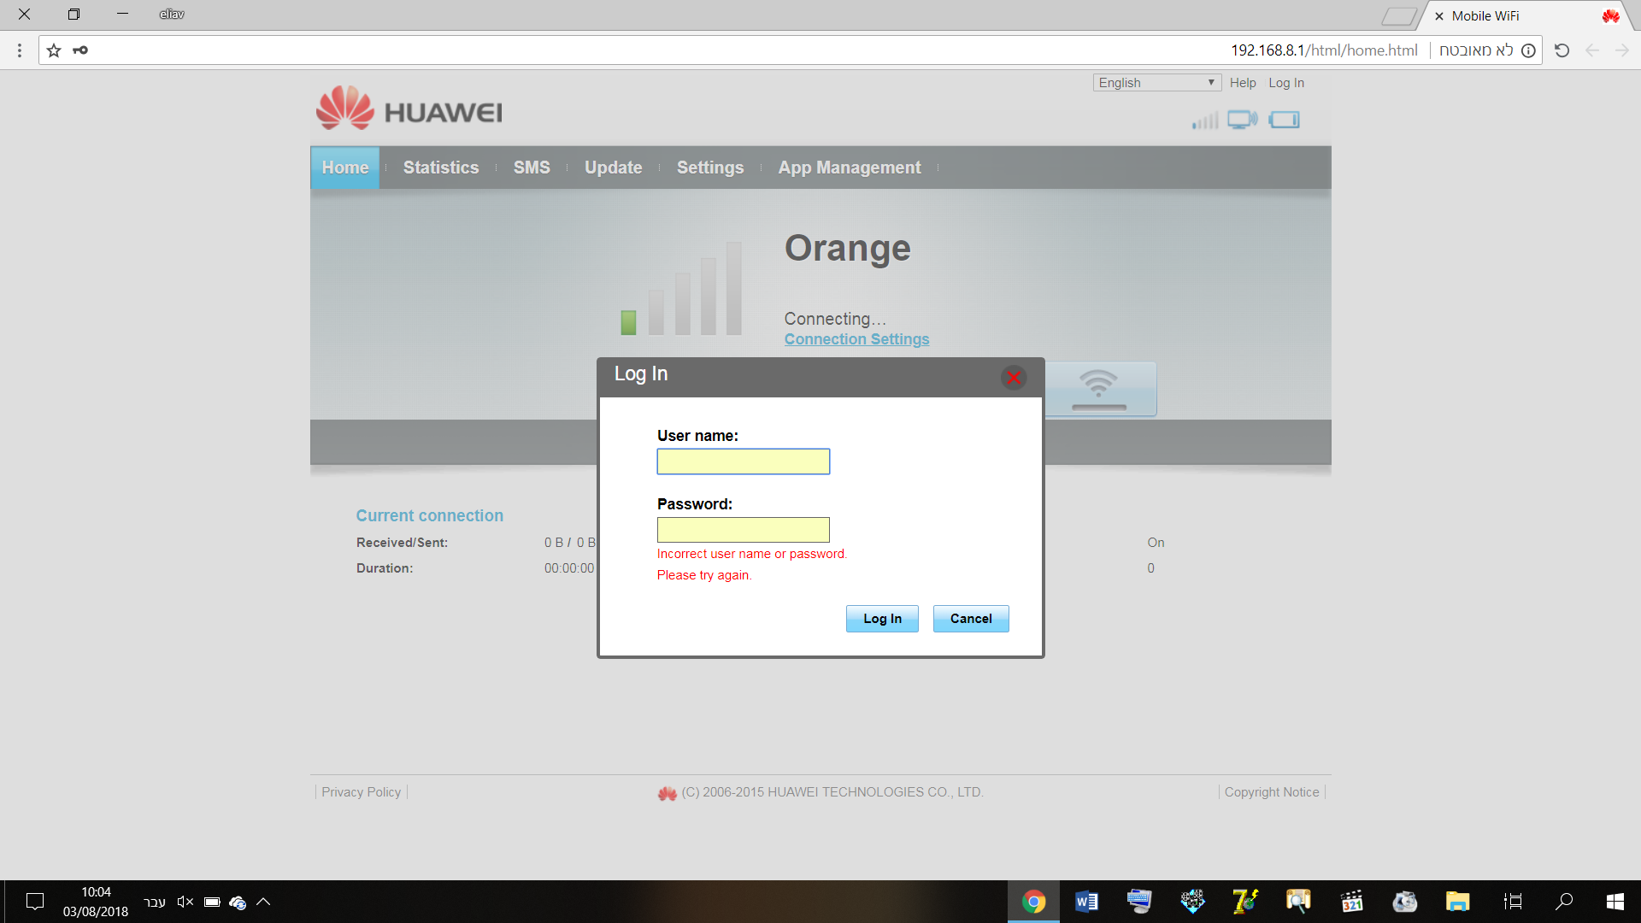
Task: Click the Hebrew input language indicator
Action: point(155,902)
